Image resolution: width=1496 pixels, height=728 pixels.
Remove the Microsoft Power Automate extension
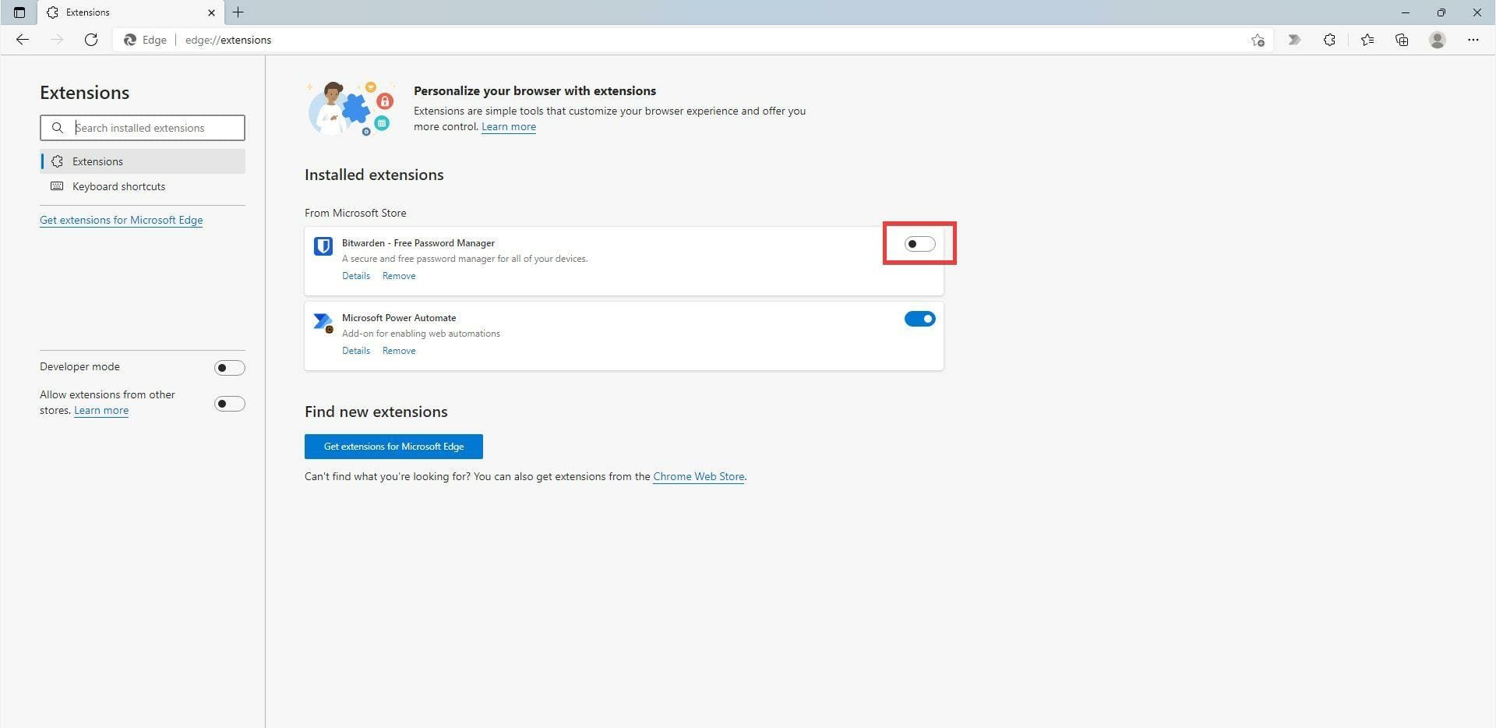tap(399, 351)
